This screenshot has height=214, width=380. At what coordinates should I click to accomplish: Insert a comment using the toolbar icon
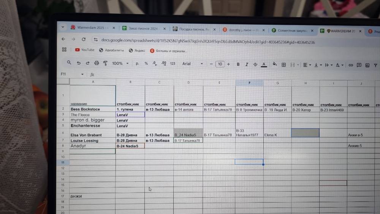359,65
